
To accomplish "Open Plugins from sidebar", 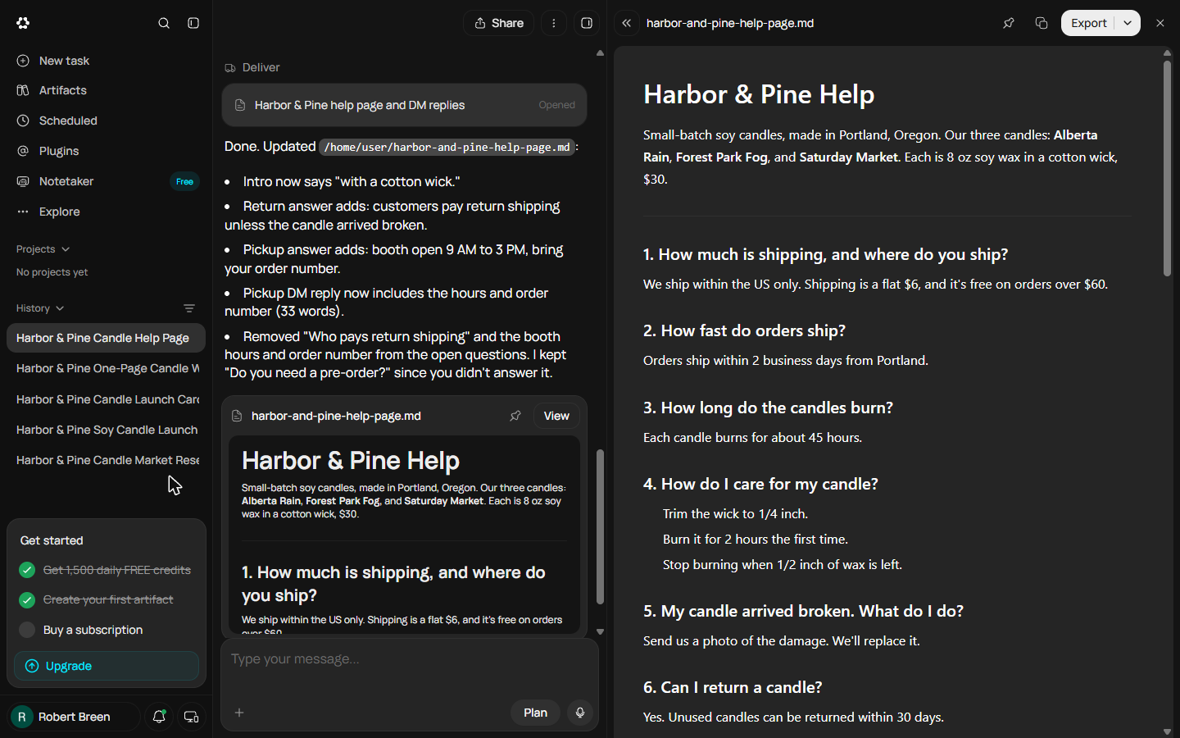I will 107,151.
